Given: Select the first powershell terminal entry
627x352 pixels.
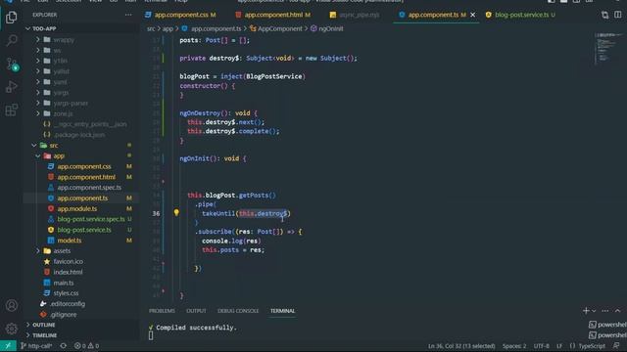Looking at the screenshot, I should point(607,325).
